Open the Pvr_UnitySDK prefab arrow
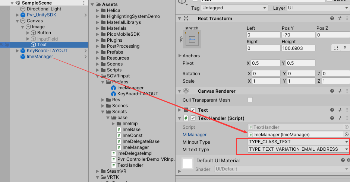Screen dimensions: 350x182 tap(86, 15)
